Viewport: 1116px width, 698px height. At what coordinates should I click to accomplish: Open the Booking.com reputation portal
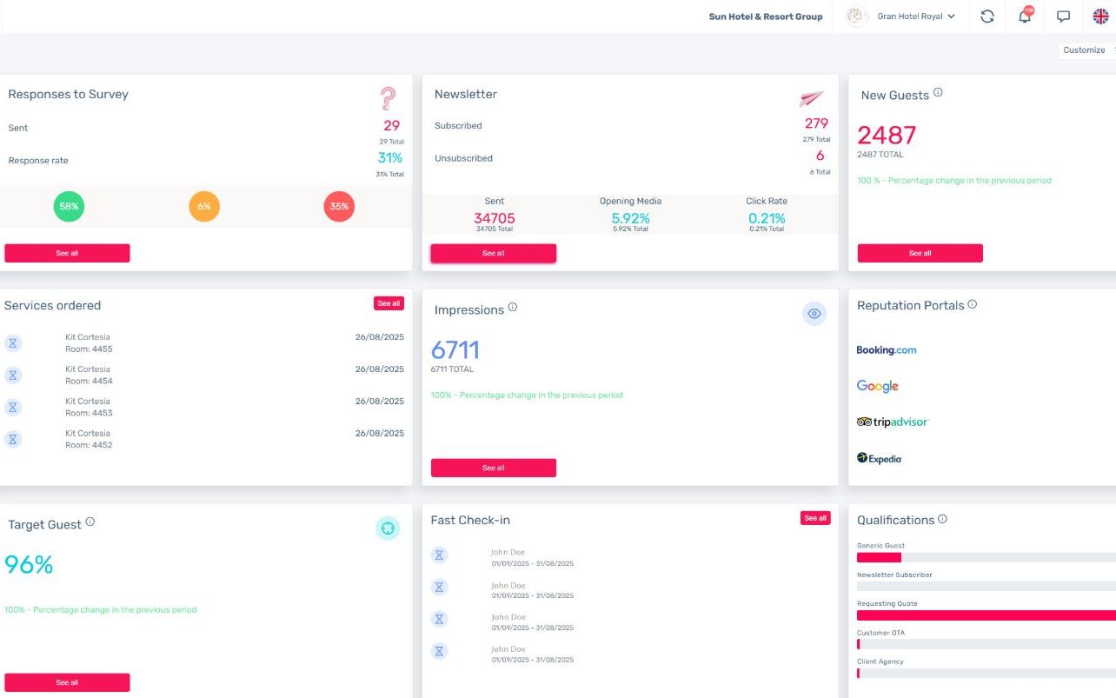point(887,350)
